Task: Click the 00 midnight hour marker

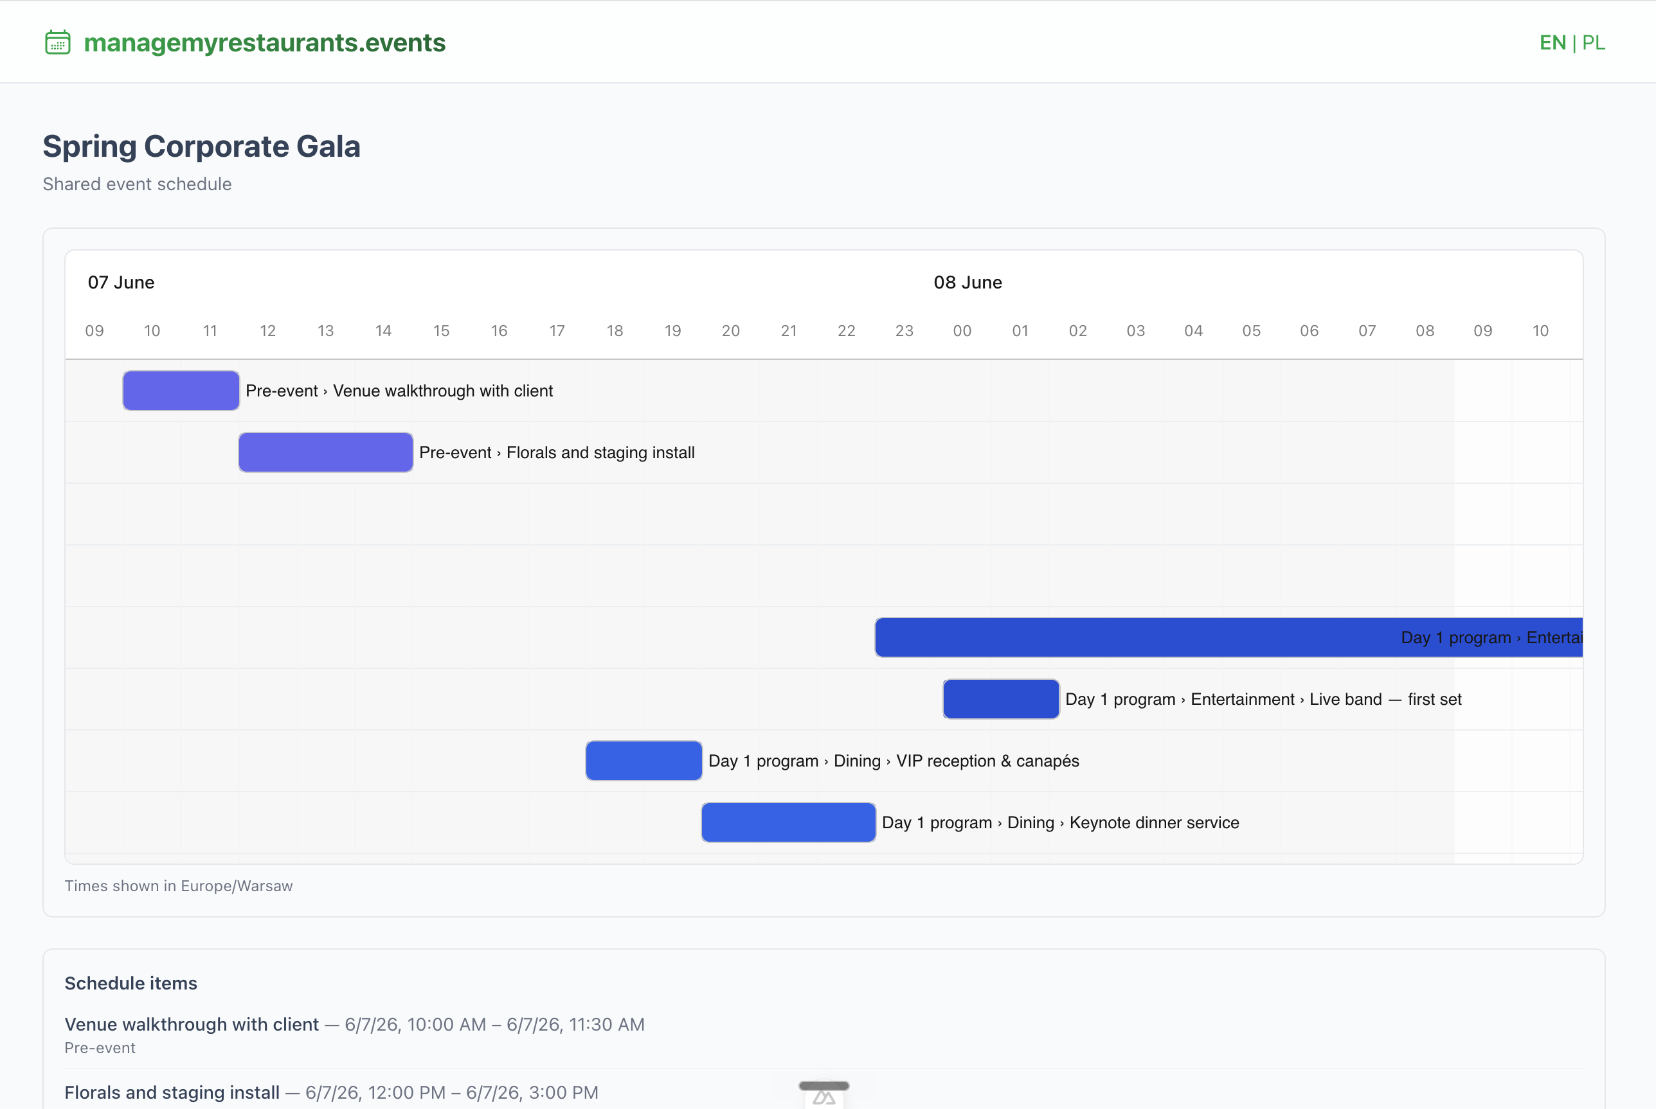Action: pos(962,330)
